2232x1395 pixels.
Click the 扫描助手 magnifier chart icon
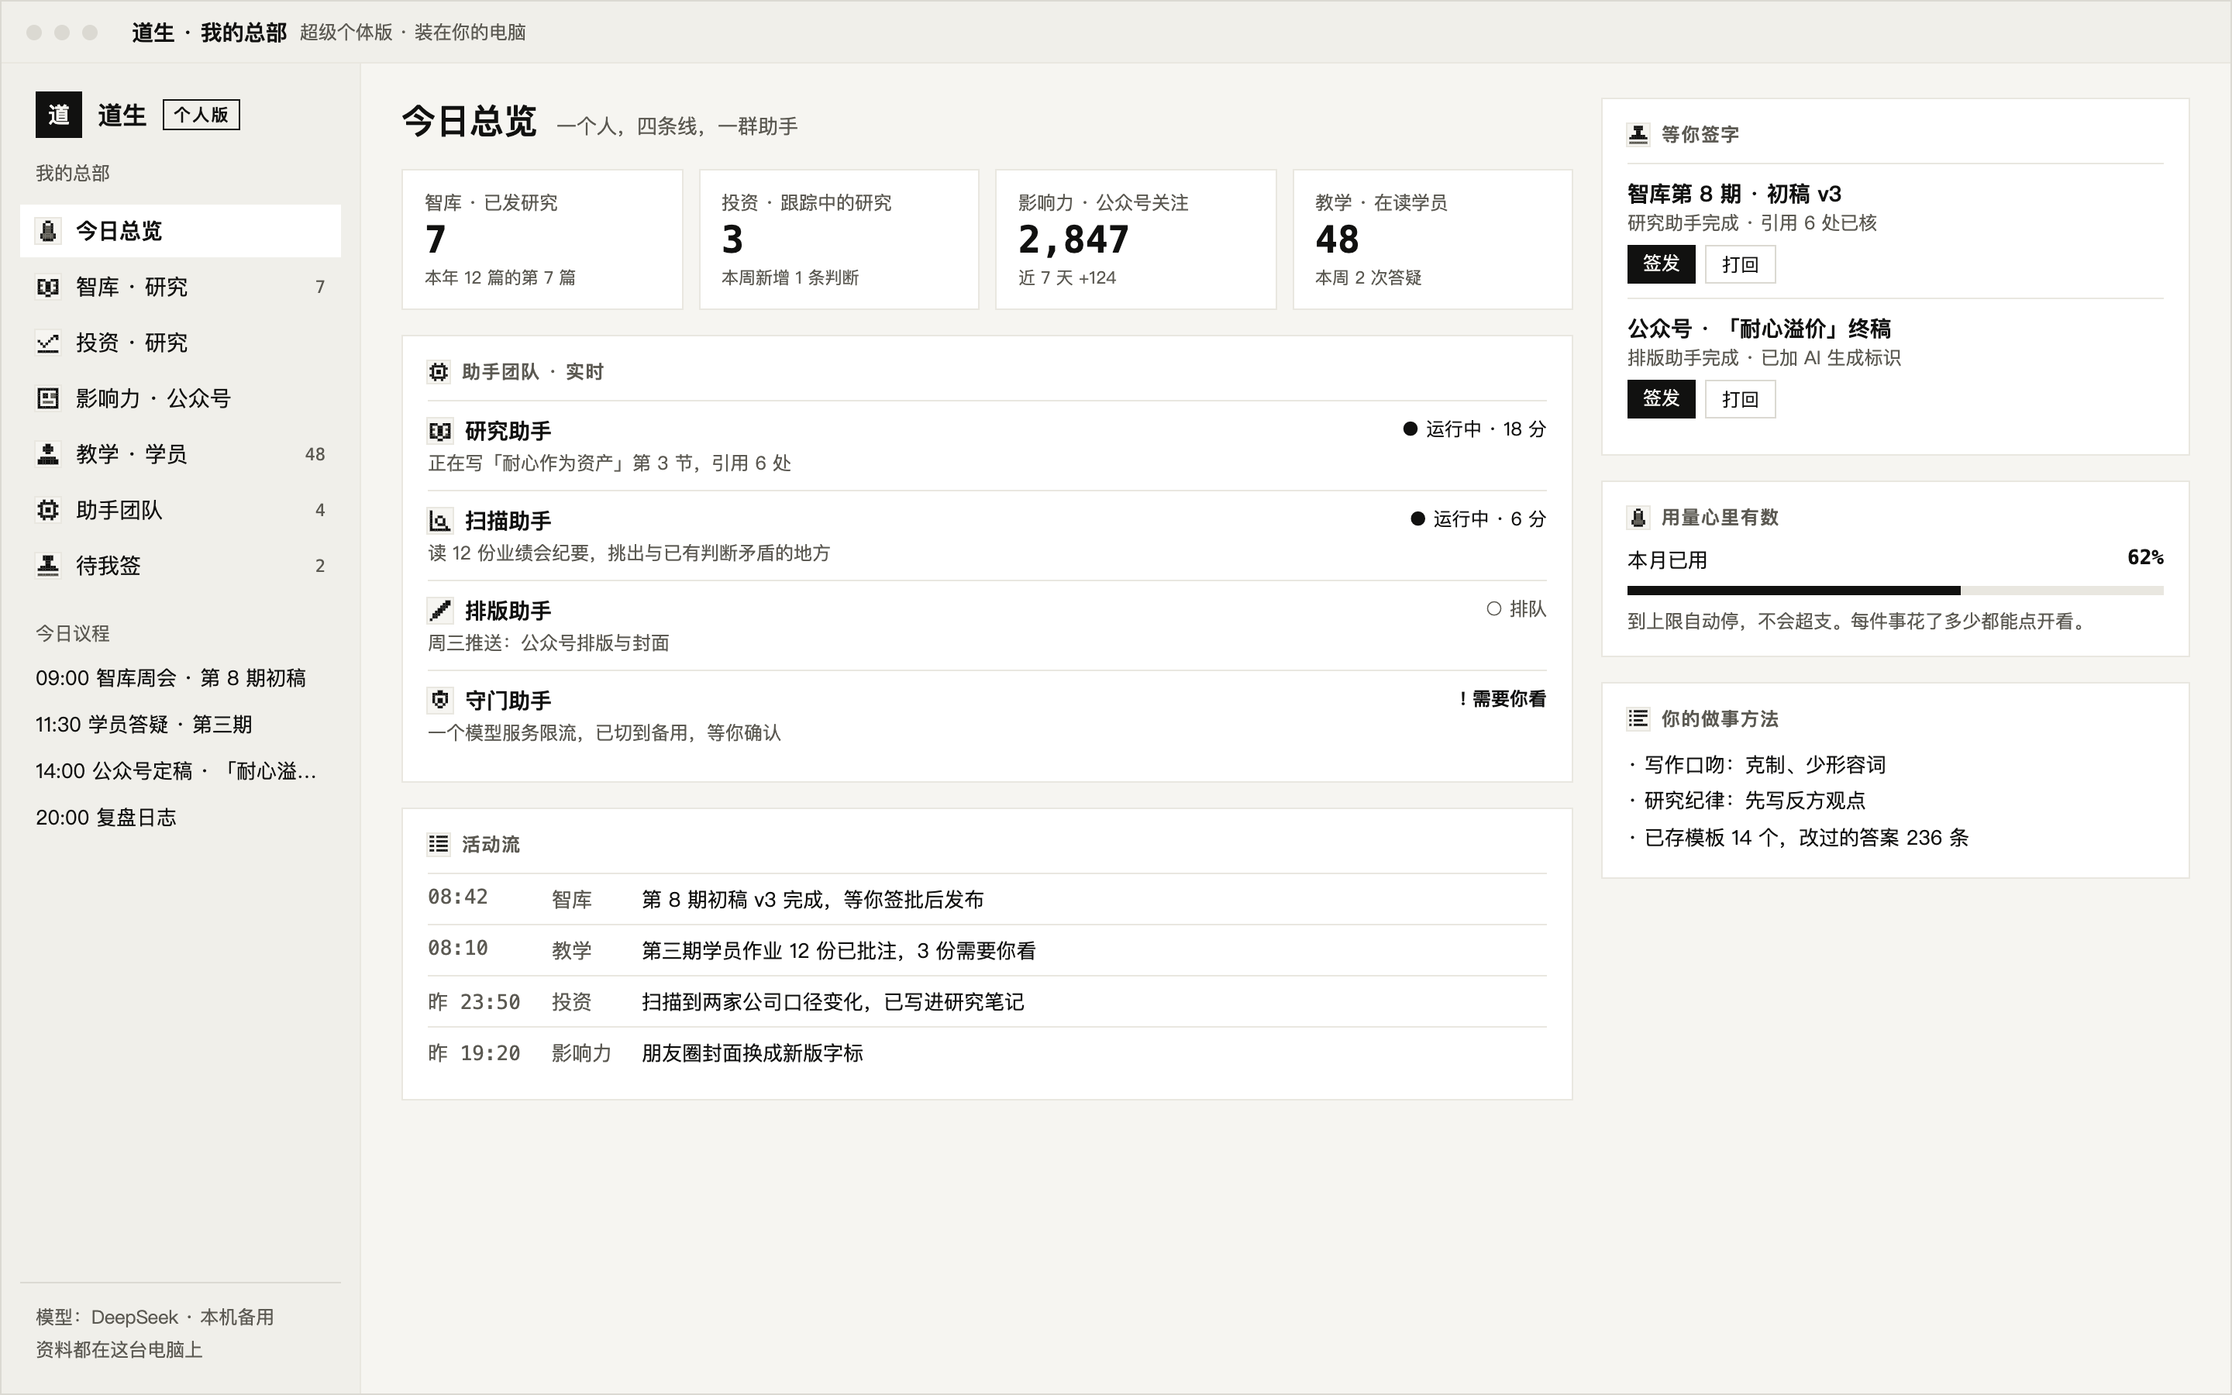(440, 522)
